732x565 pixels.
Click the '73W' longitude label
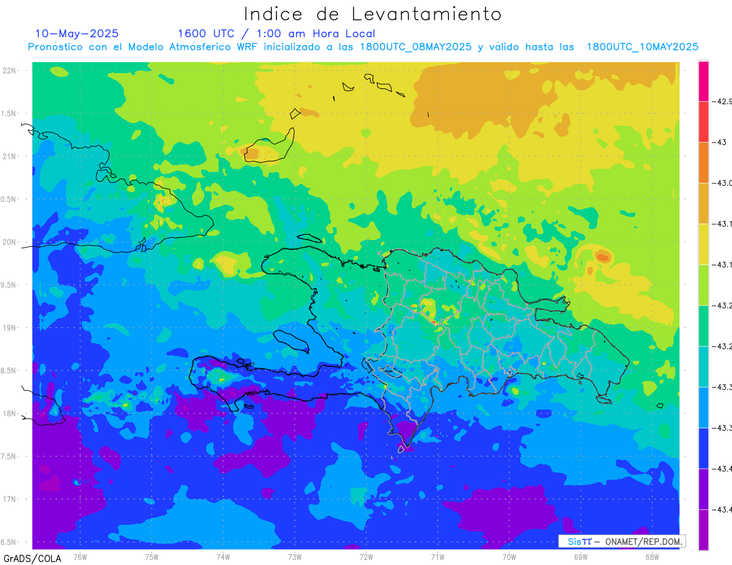[295, 556]
